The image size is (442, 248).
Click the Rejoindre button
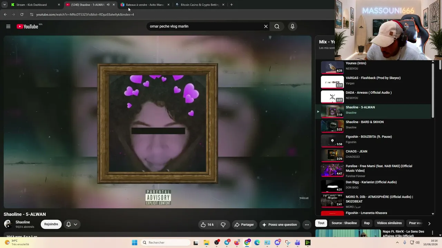click(x=51, y=224)
